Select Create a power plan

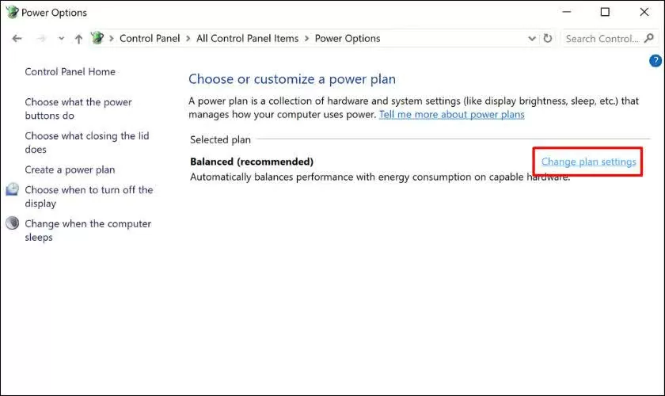click(70, 169)
